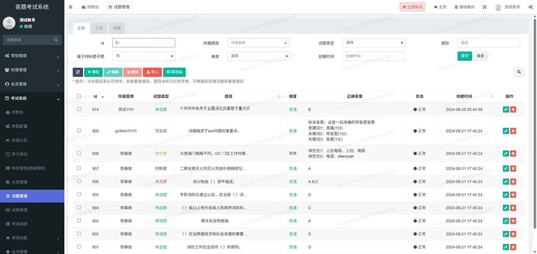Image resolution: width=537 pixels, height=254 pixels.
Task: Click the refresh icon button in toolbar
Action: [77, 72]
